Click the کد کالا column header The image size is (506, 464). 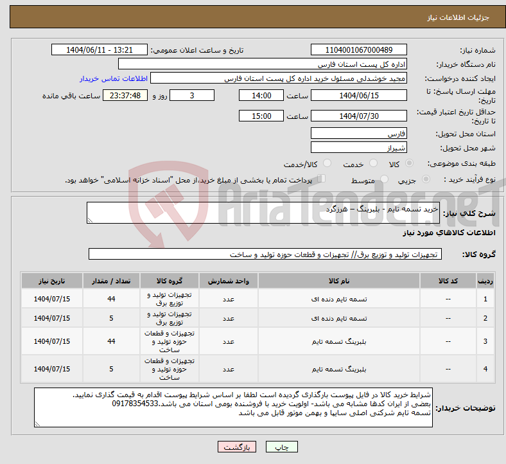point(448,281)
